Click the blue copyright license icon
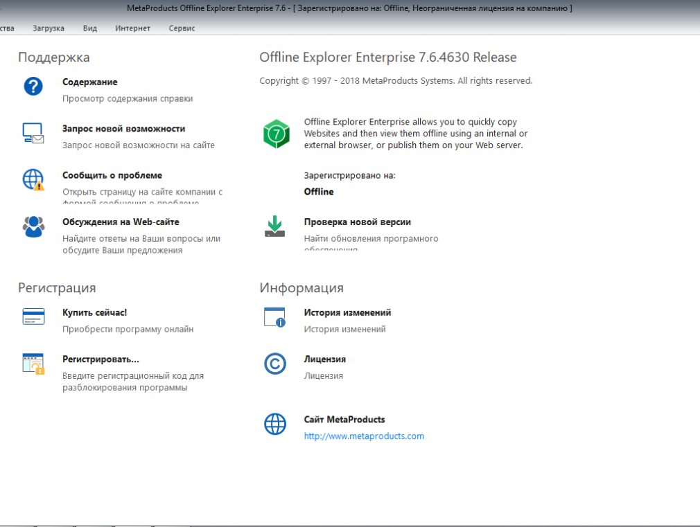The height and width of the screenshot is (527, 700). point(275,364)
